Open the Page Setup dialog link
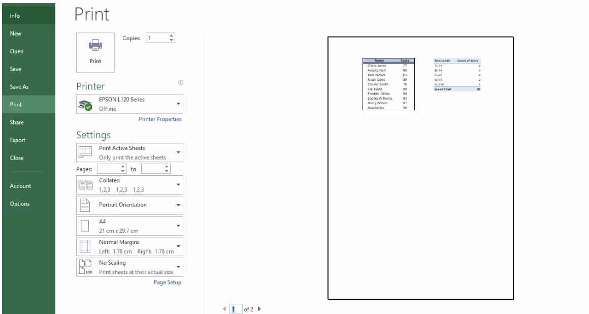This screenshot has height=314, width=589. pos(169,281)
